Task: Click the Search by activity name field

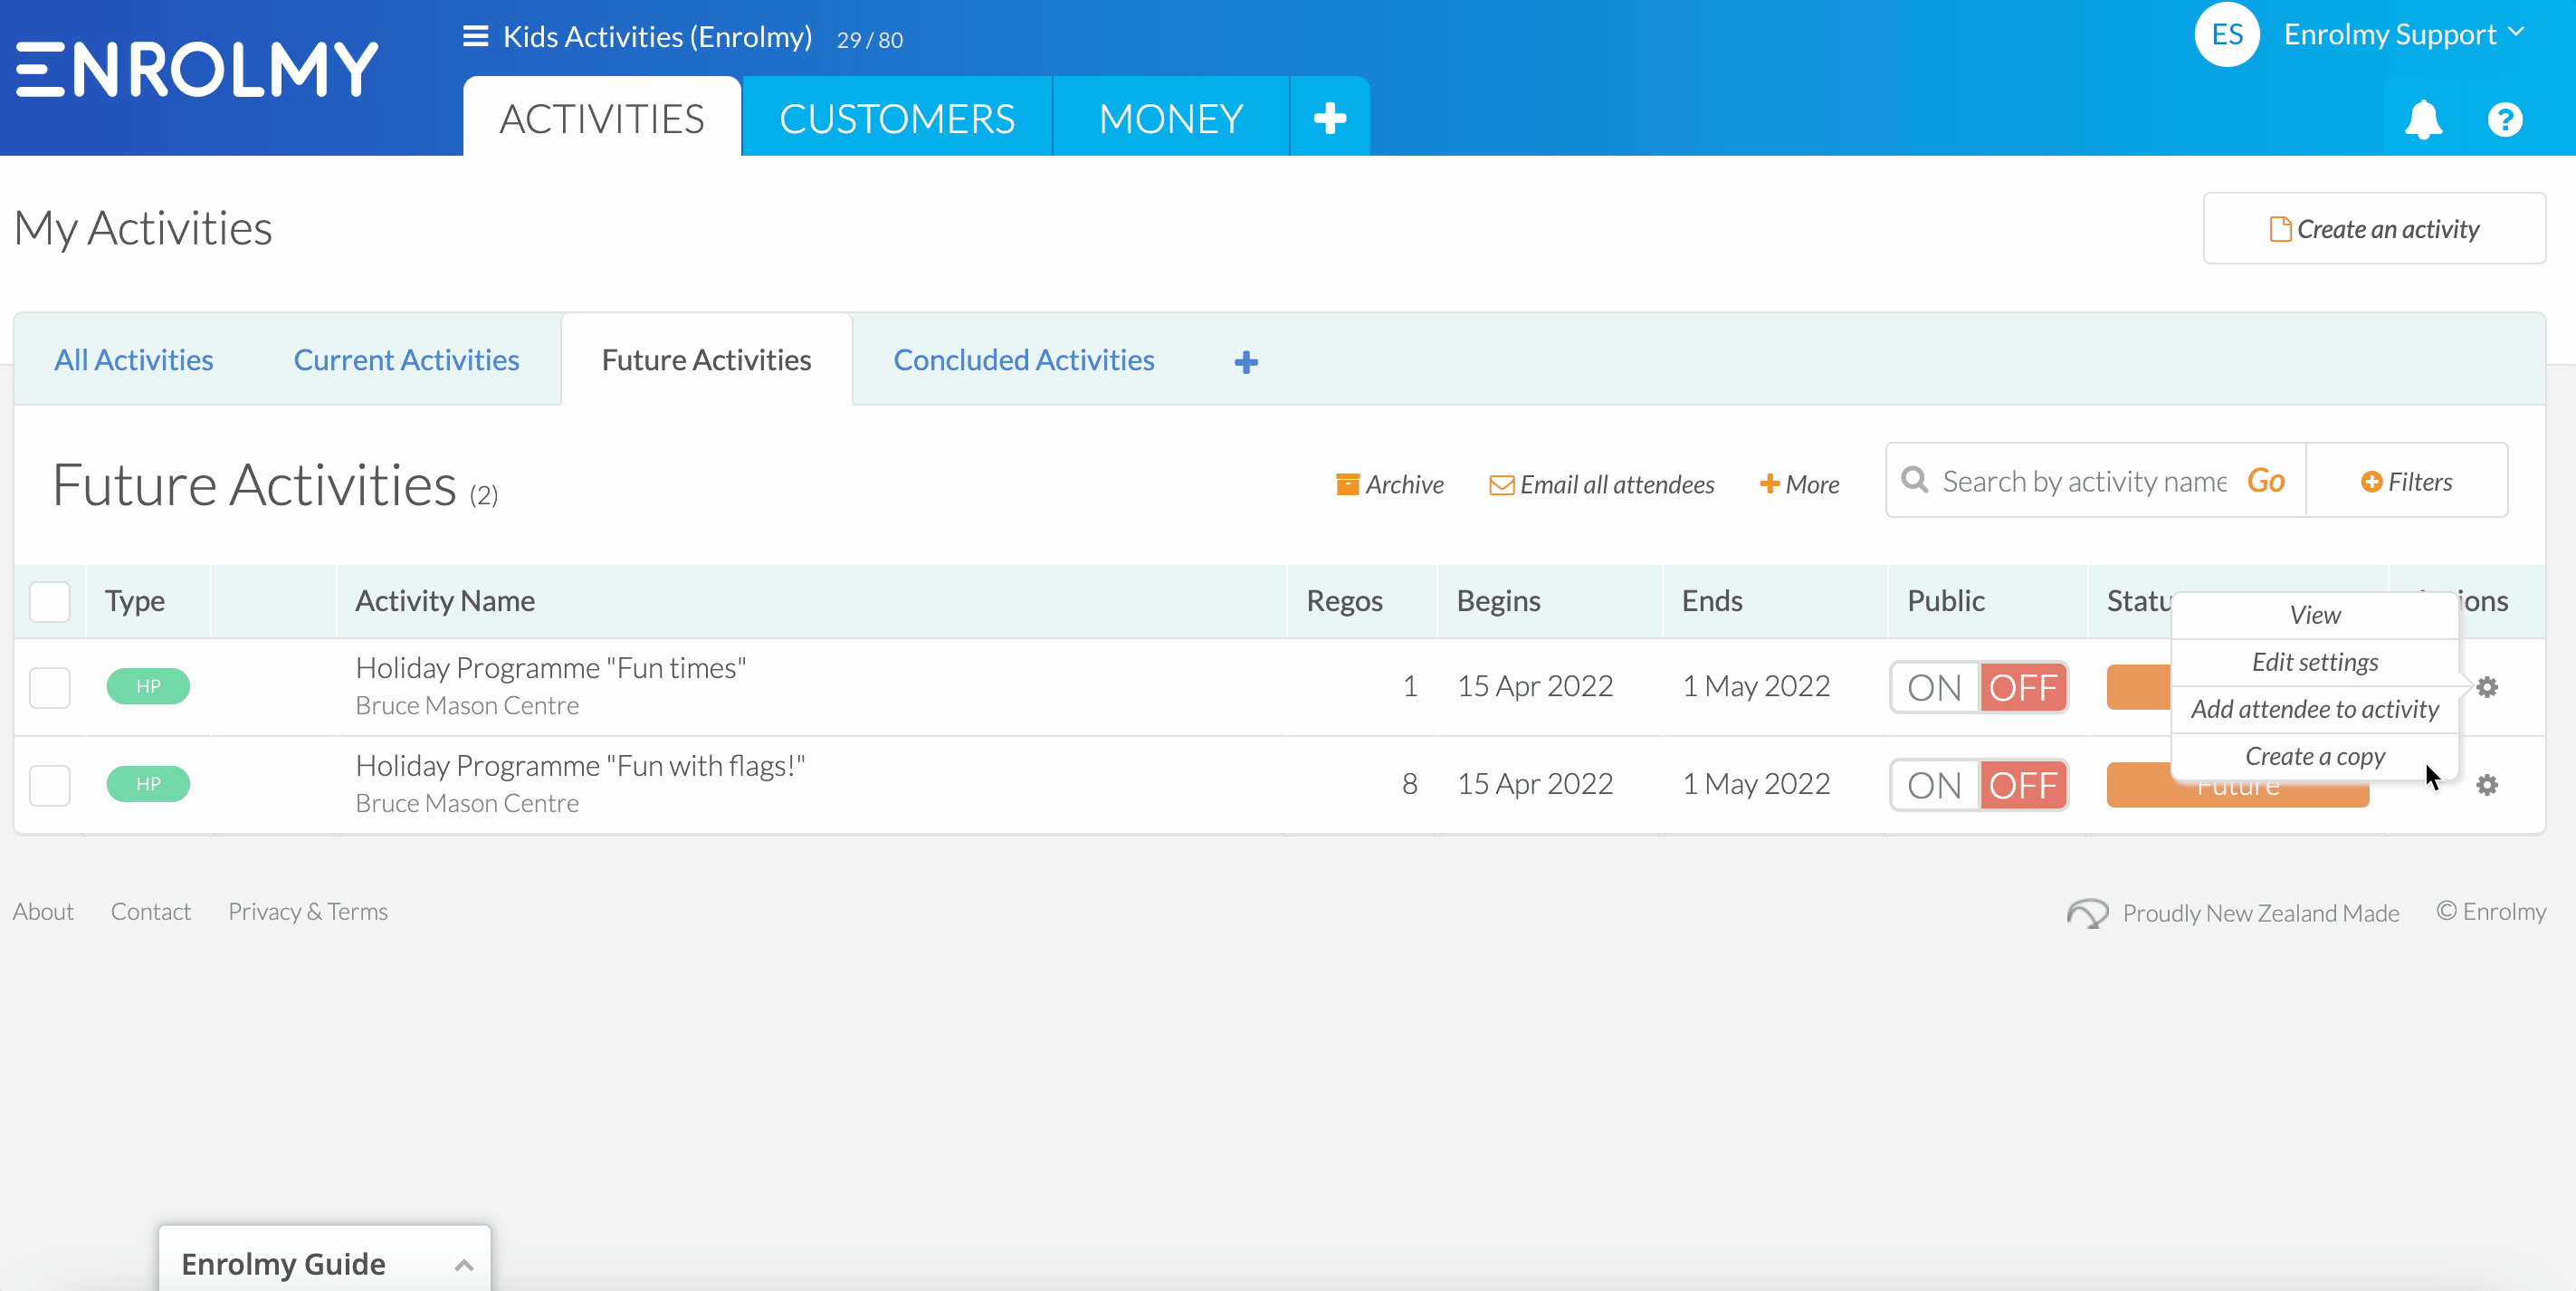Action: [x=2084, y=481]
